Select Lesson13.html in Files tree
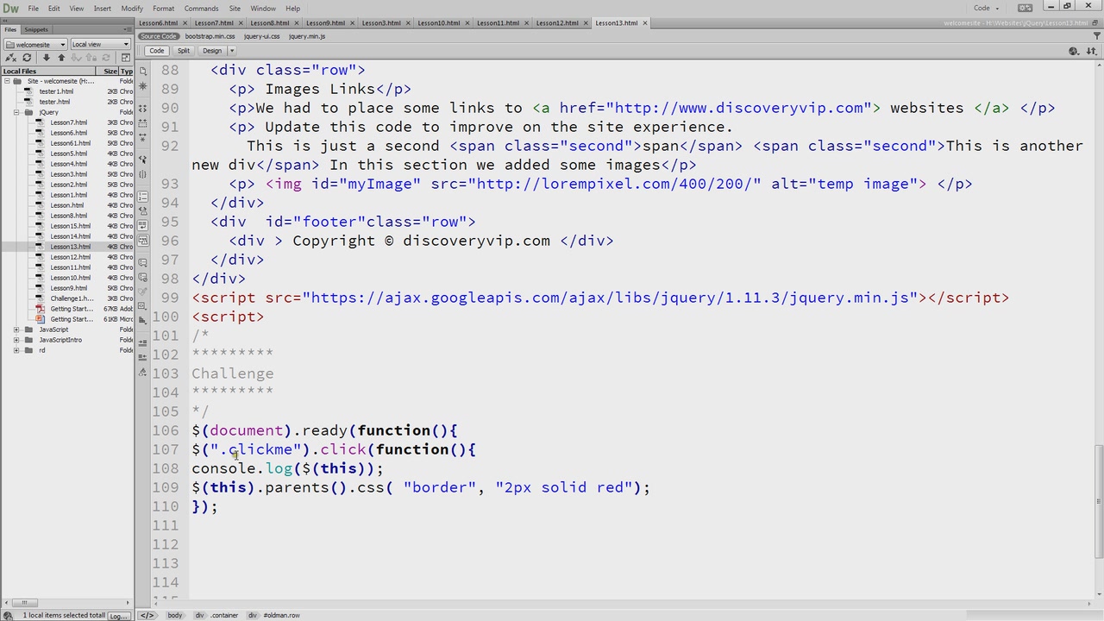 (x=70, y=247)
